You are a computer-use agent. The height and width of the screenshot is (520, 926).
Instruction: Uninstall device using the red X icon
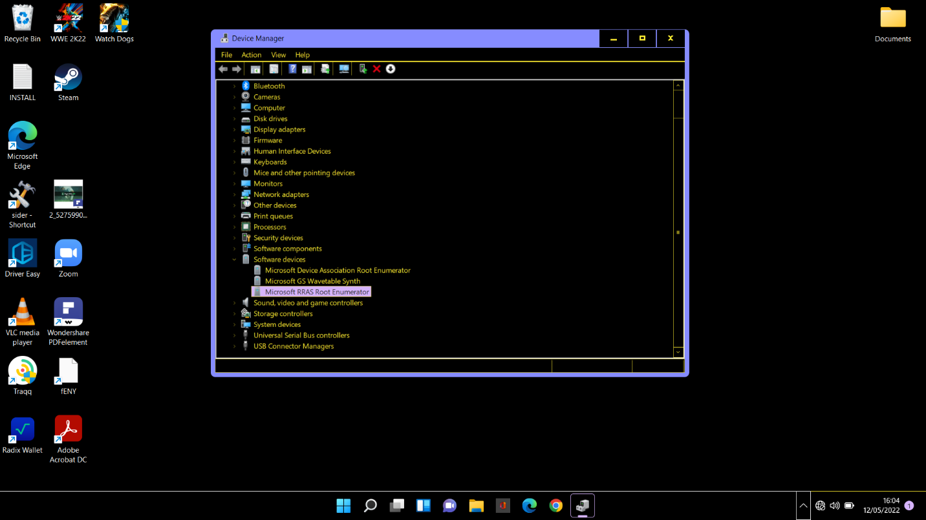(x=376, y=69)
